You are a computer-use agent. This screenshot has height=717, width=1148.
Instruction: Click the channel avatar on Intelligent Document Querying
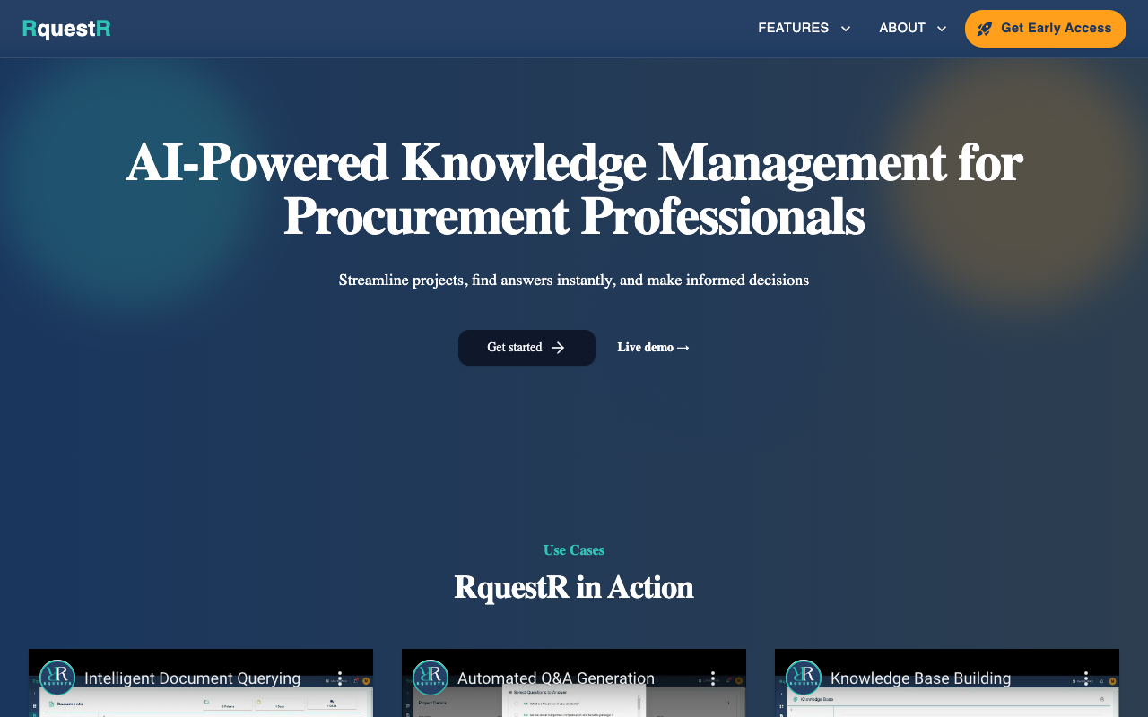point(57,678)
